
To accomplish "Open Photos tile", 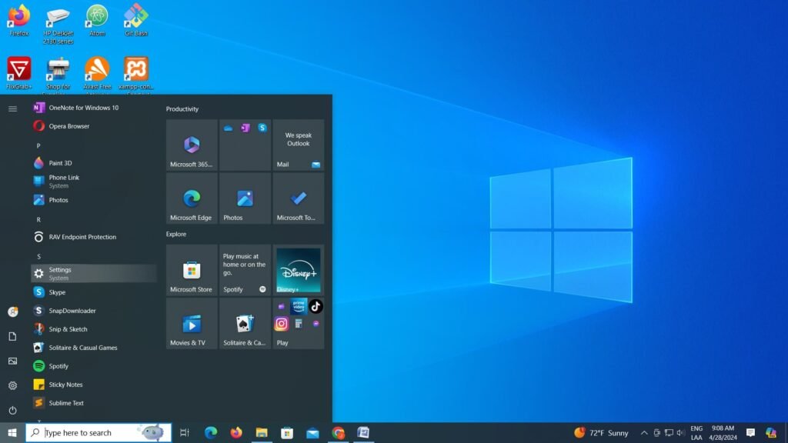I will [245, 198].
